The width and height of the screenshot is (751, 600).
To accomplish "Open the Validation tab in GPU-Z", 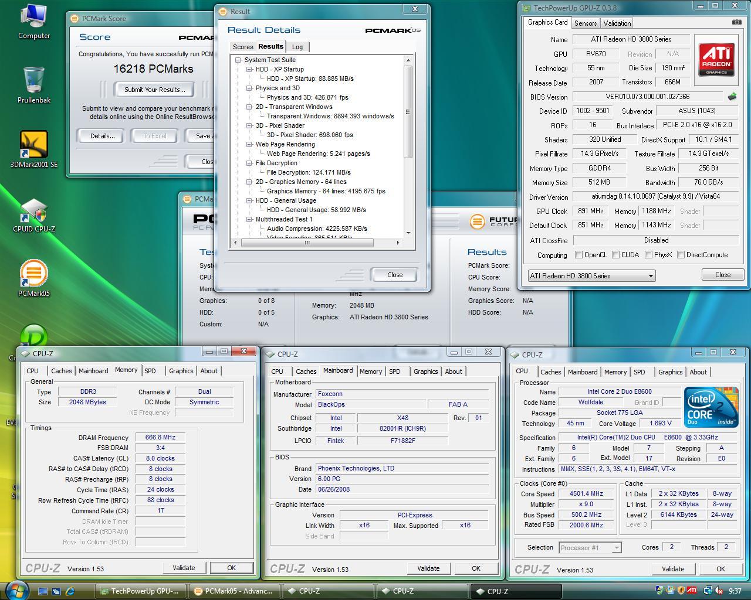I will (x=617, y=23).
